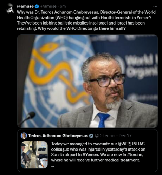Open the @amuse display name profile
The width and height of the screenshot is (162, 175).
click(25, 6)
